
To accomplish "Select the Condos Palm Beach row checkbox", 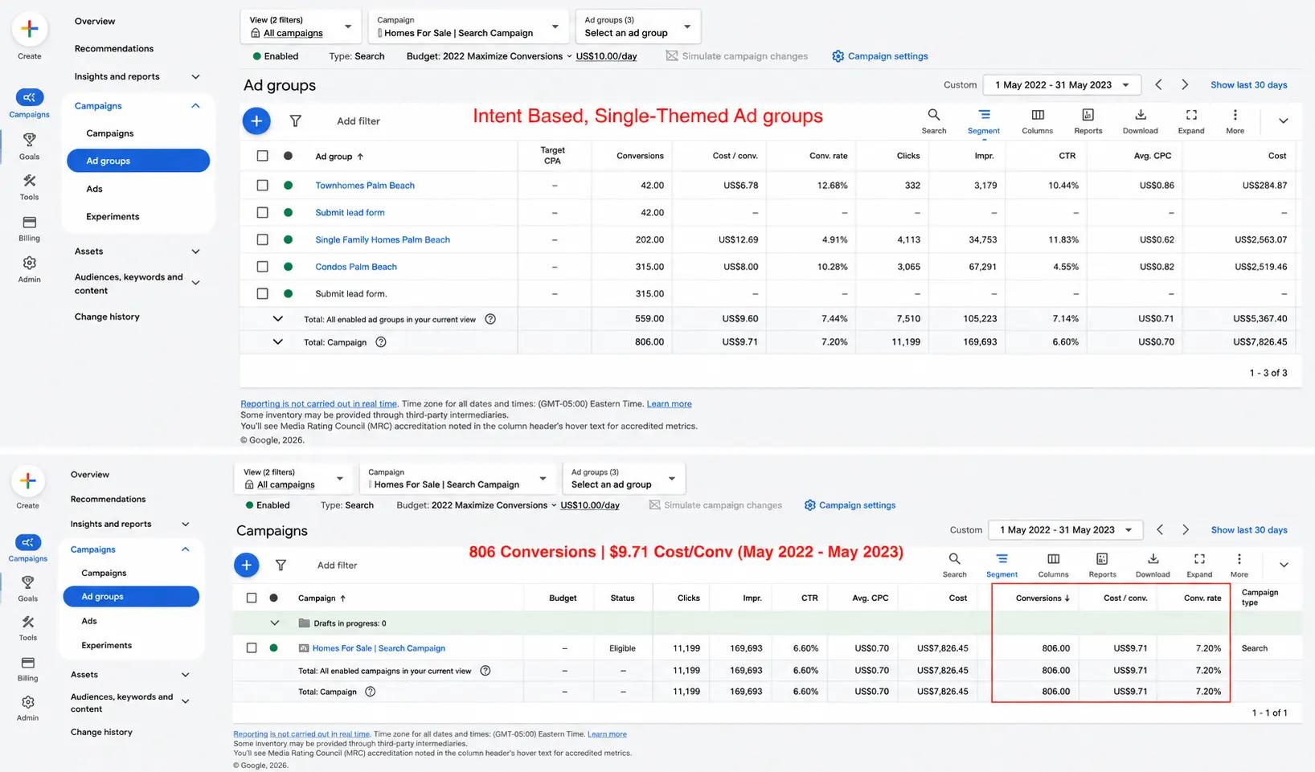I will [x=262, y=267].
